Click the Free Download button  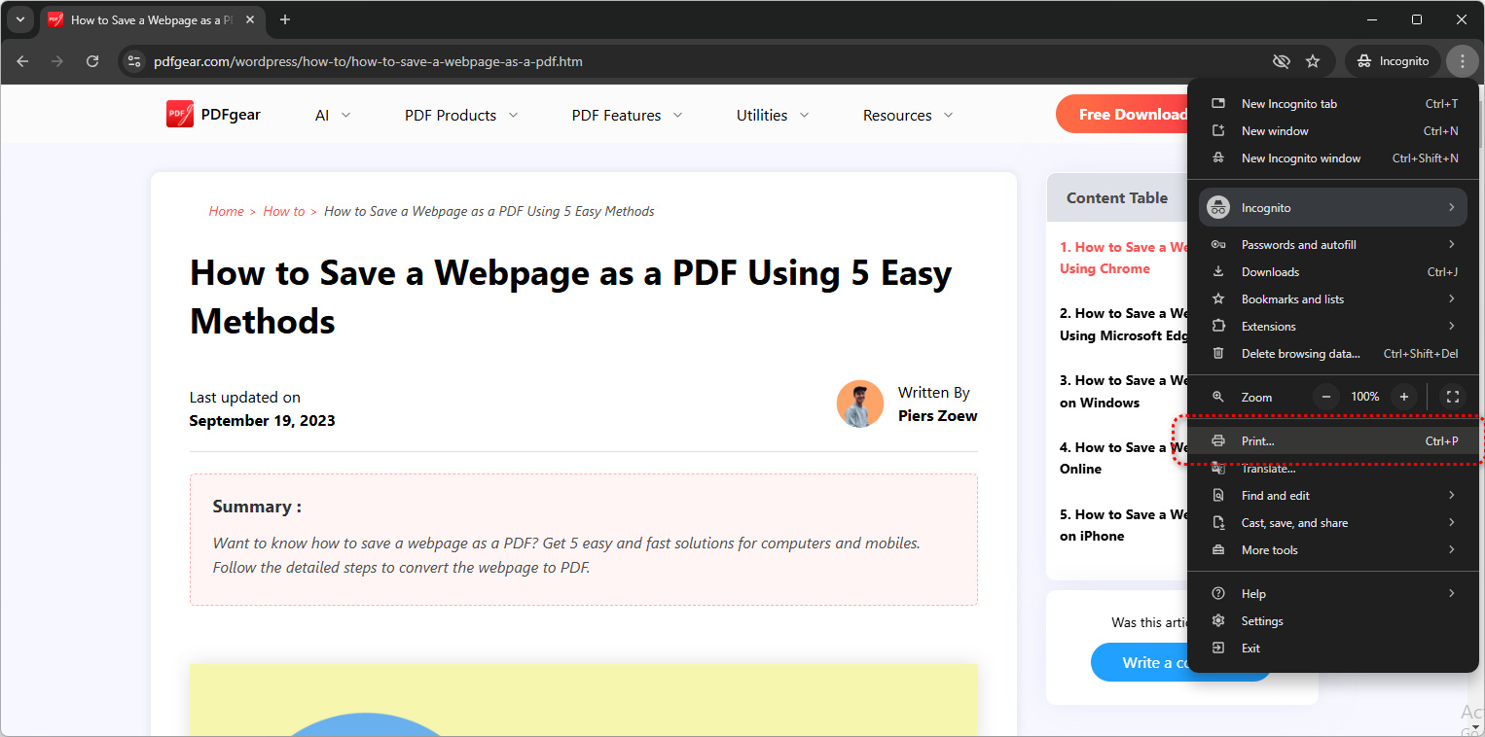[x=1122, y=115]
